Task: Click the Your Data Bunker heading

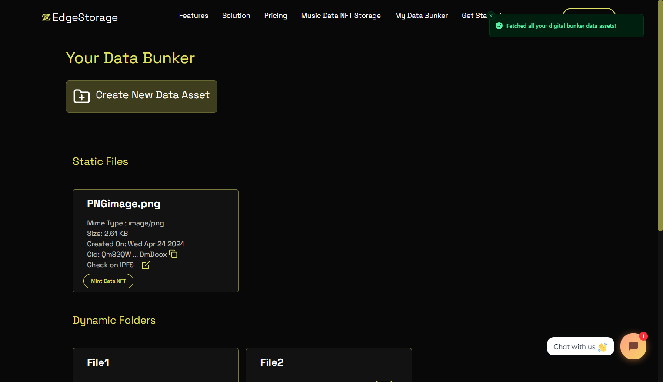Action: pos(130,58)
